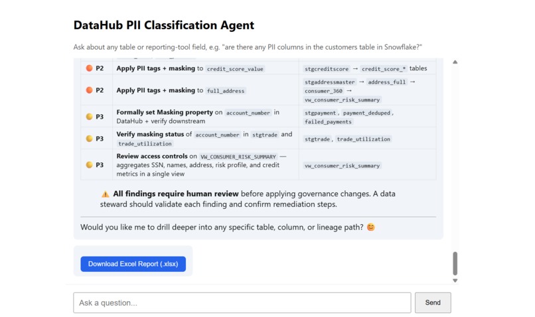Click trade_utilization tag in the right-hand tables column
The height and width of the screenshot is (317, 535).
click(363, 139)
